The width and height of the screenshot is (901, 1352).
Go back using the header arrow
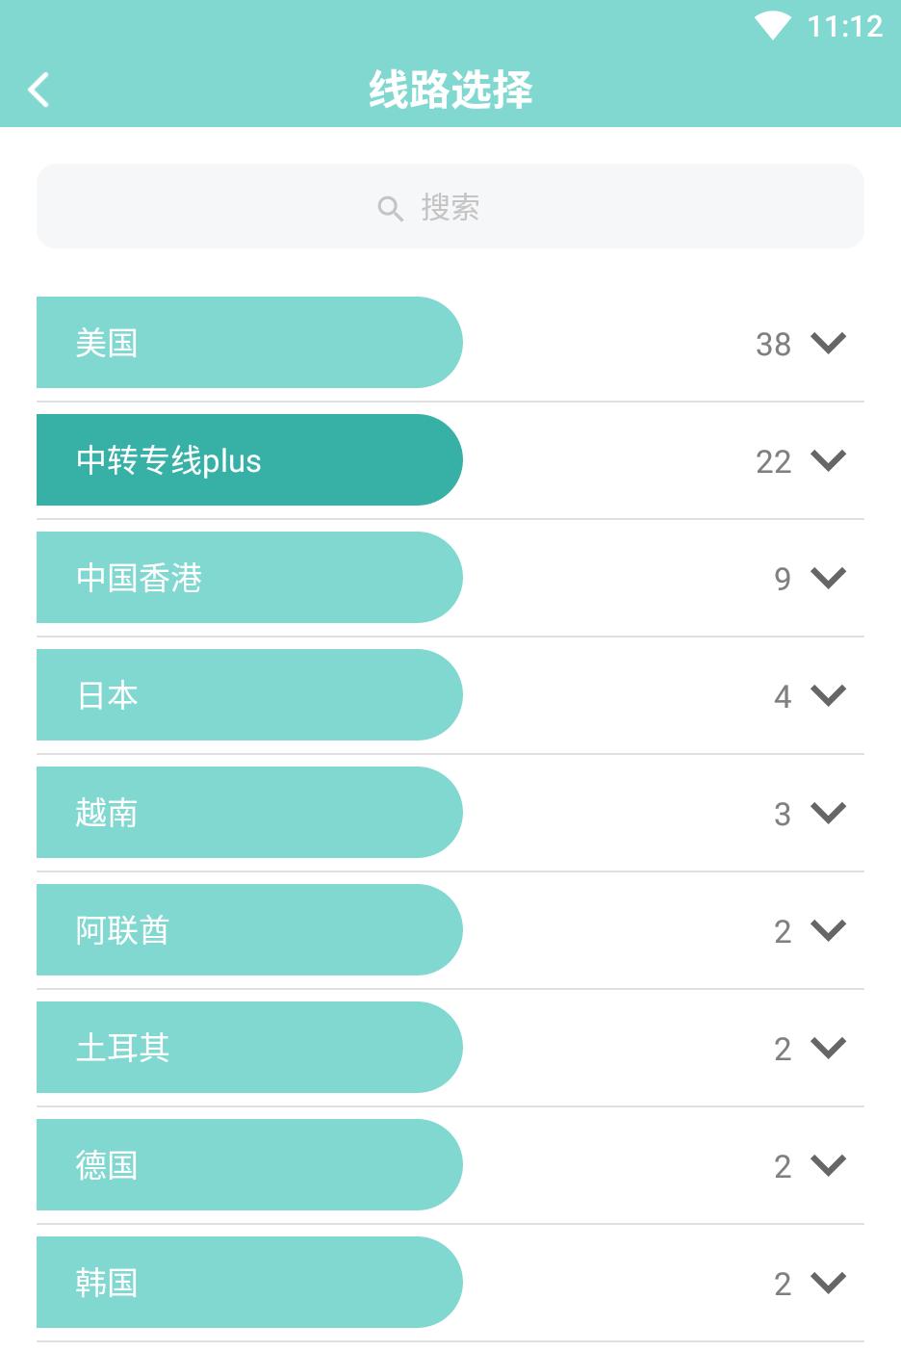[x=39, y=90]
